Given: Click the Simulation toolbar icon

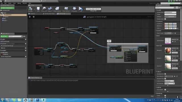Looking at the screenshot, I should [x=75, y=9].
